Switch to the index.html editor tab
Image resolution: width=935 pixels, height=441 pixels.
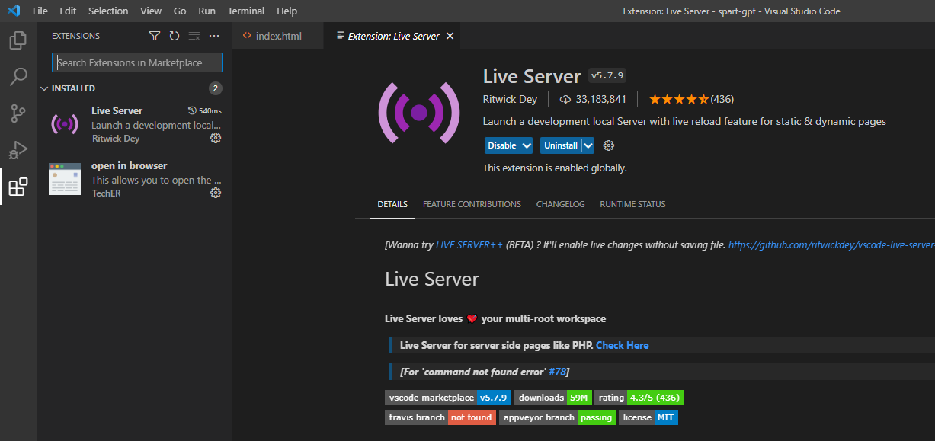pos(277,36)
